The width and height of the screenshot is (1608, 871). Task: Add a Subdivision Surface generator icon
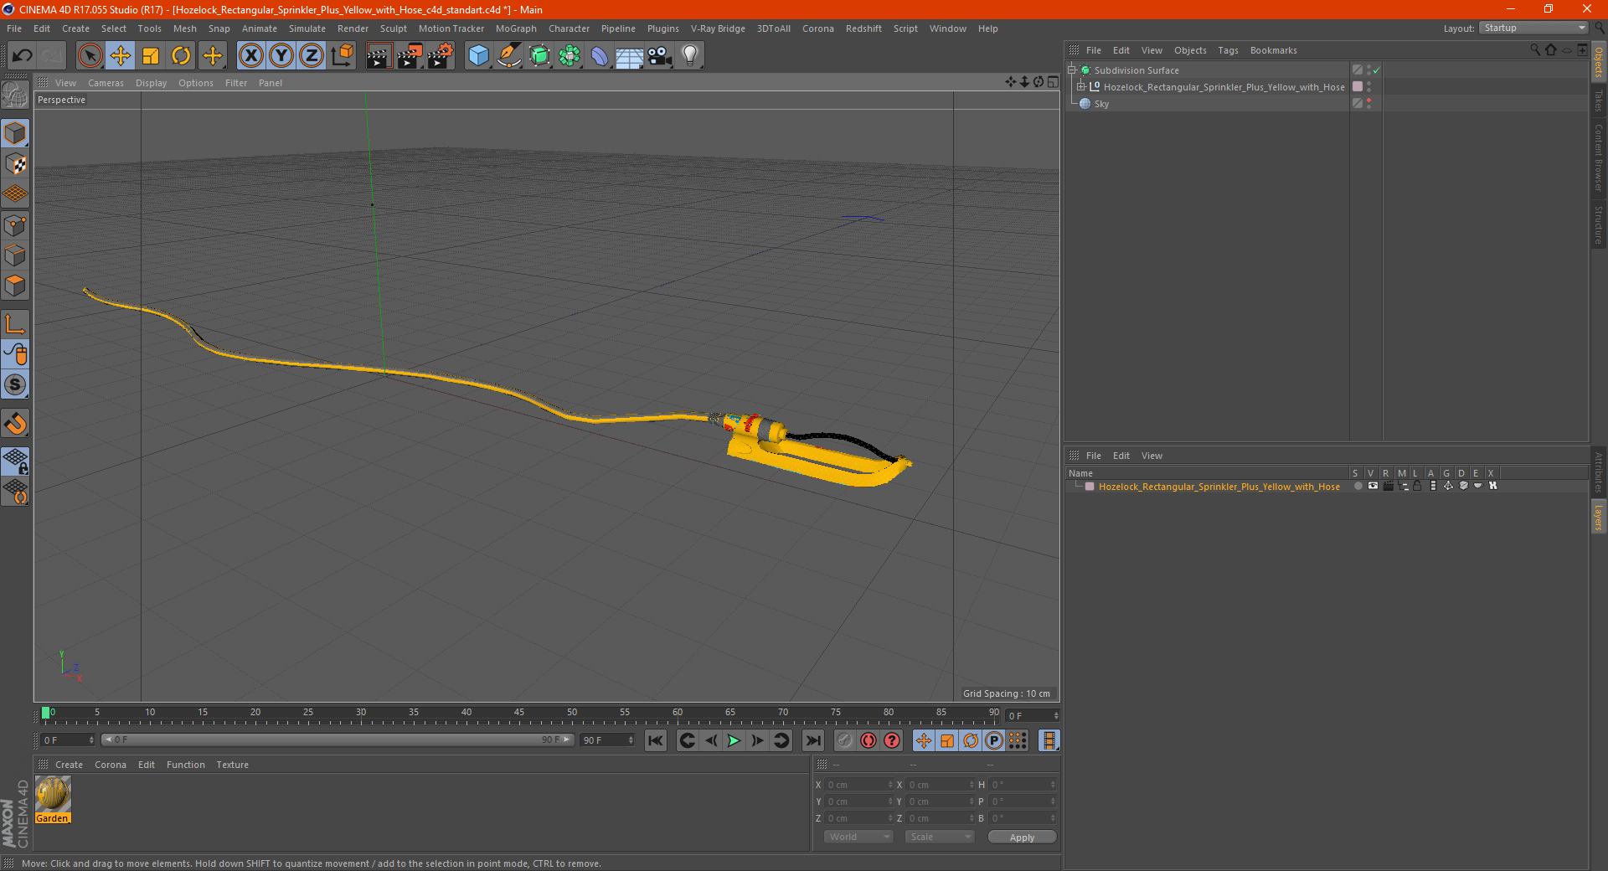point(539,56)
